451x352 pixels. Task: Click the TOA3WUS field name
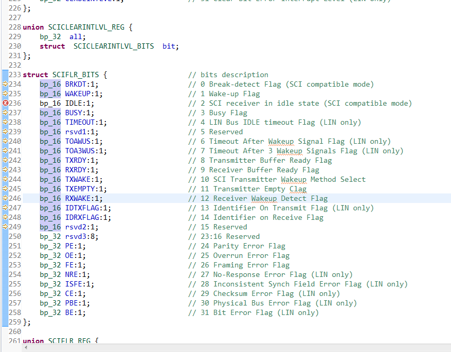click(80, 151)
